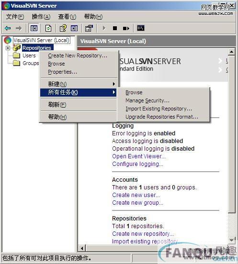Toggle the show/hide console tree icon
The height and width of the screenshot is (264, 238).
(x=34, y=28)
